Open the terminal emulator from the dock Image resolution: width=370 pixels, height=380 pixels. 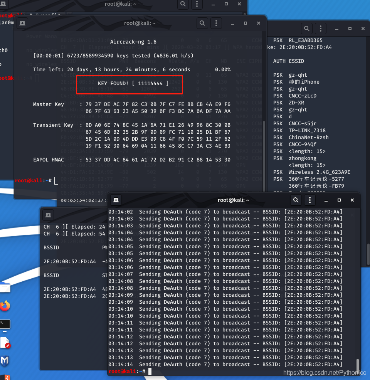[5, 324]
